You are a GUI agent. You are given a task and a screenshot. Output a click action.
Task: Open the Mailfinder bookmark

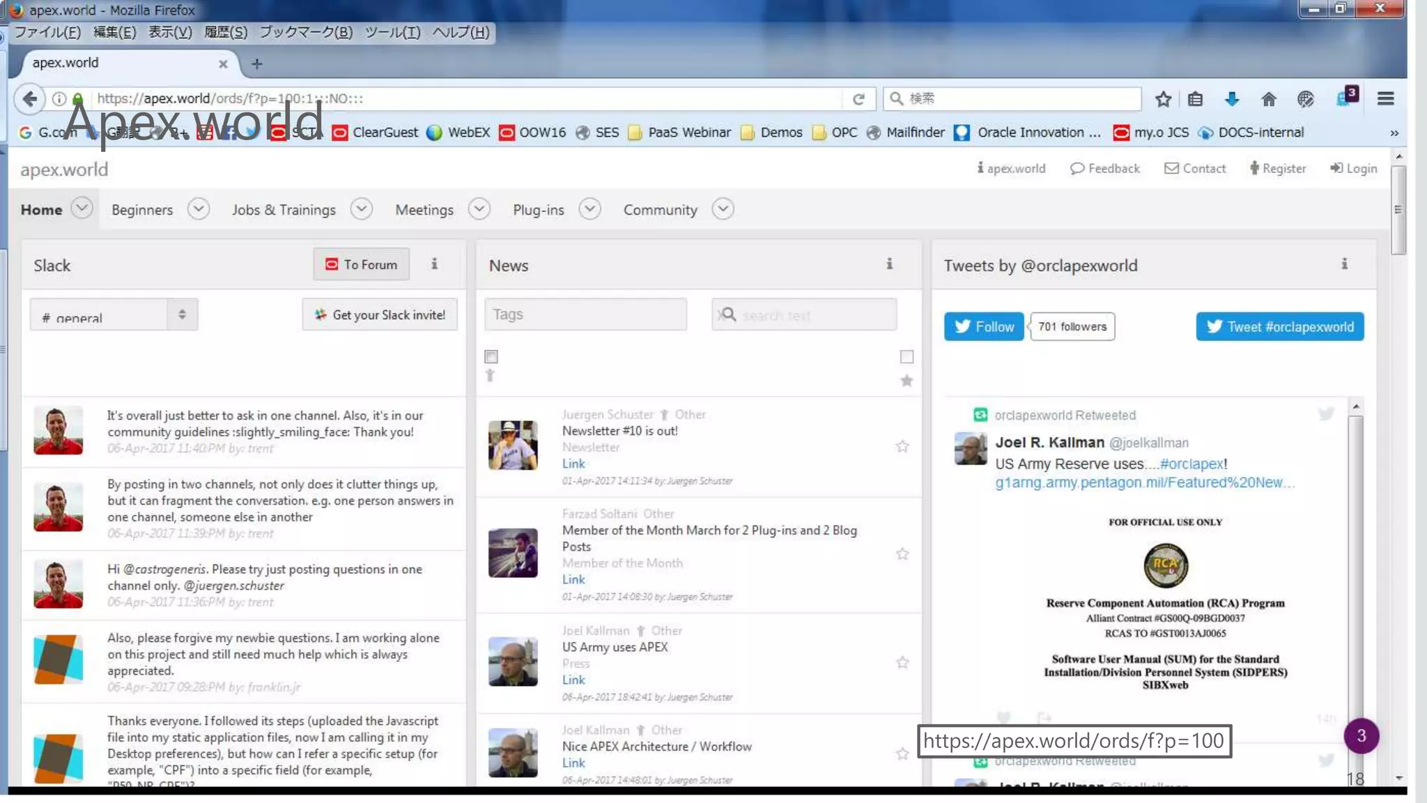(x=905, y=132)
